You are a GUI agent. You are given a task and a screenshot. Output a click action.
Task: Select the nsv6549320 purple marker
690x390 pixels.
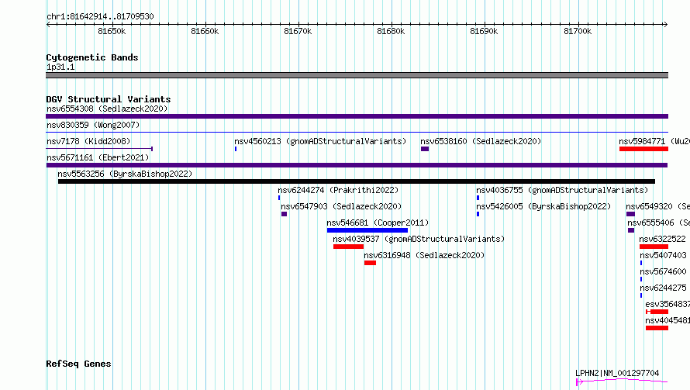tap(630, 214)
